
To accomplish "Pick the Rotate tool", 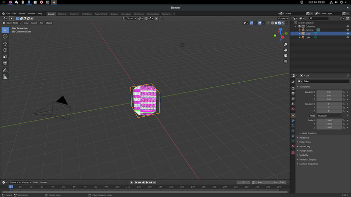I will pos(5,50).
